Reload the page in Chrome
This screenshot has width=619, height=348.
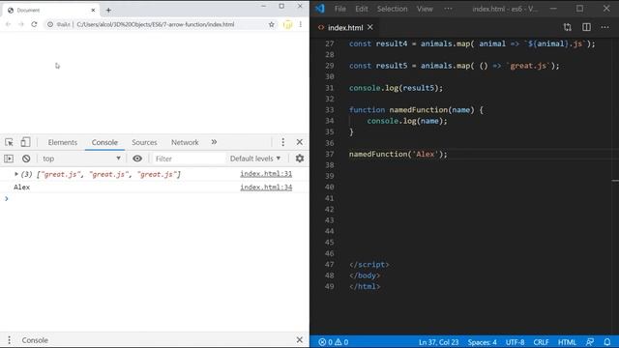coord(35,24)
